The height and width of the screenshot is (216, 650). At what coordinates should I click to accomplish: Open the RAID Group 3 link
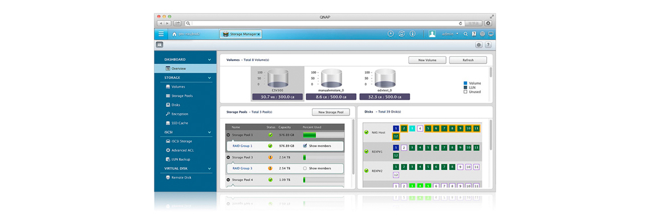click(x=242, y=168)
